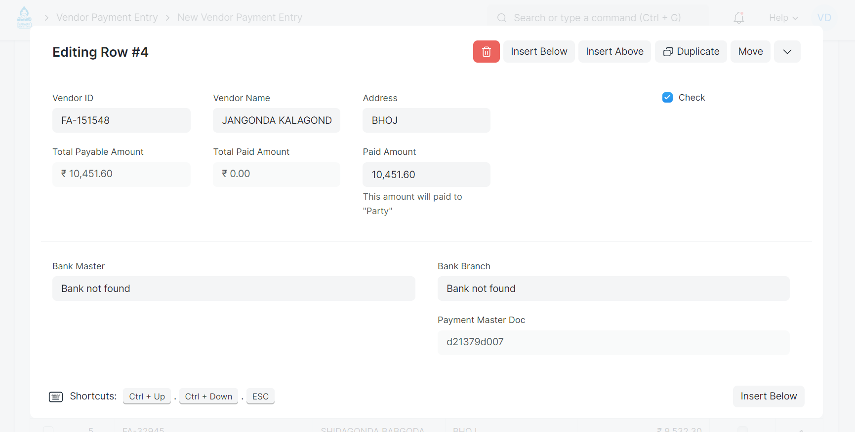Open New Vendor Payment Entry breadcrumb

pyautogui.click(x=240, y=18)
